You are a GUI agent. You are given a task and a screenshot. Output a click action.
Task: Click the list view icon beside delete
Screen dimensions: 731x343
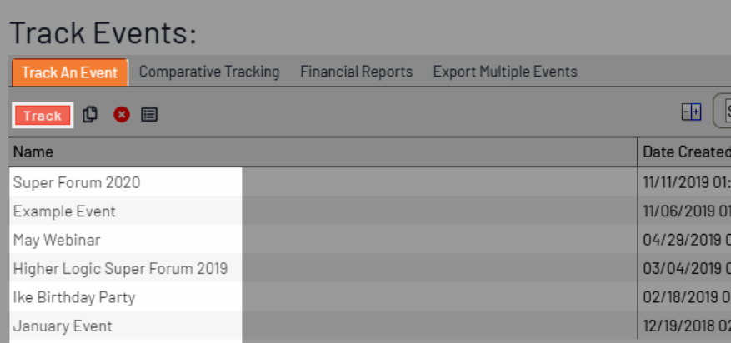149,115
